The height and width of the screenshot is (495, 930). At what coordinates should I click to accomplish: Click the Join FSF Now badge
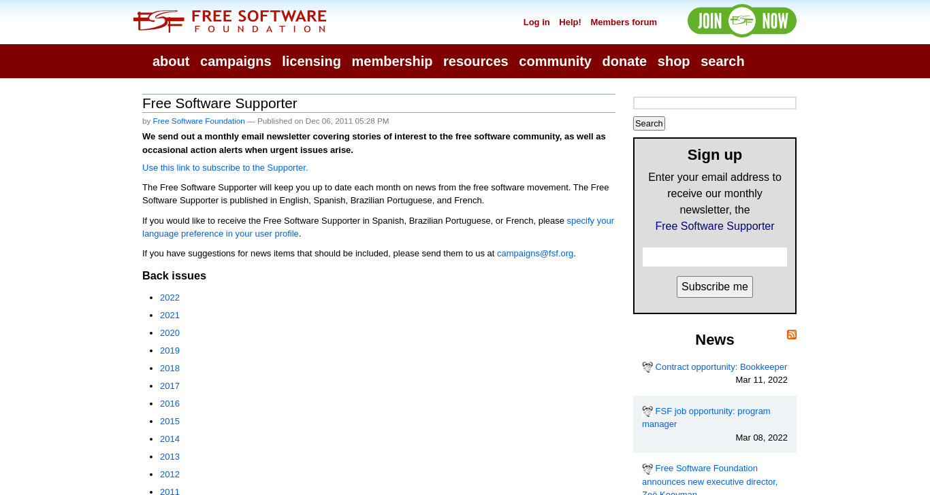[742, 20]
